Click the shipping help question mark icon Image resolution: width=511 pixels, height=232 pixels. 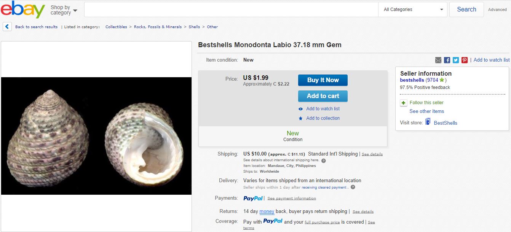(323, 160)
